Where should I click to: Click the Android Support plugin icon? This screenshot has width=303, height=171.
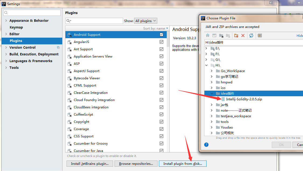coord(69,35)
